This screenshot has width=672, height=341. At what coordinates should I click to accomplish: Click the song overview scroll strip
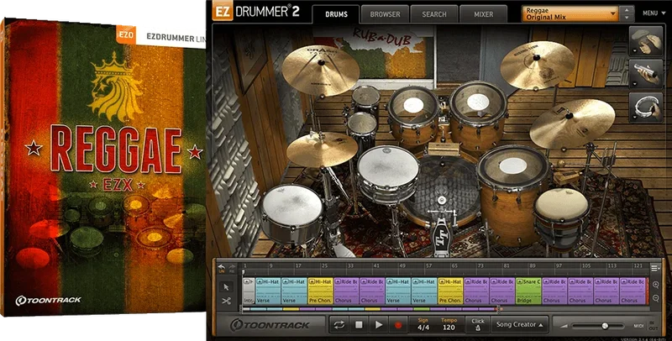pos(370,309)
